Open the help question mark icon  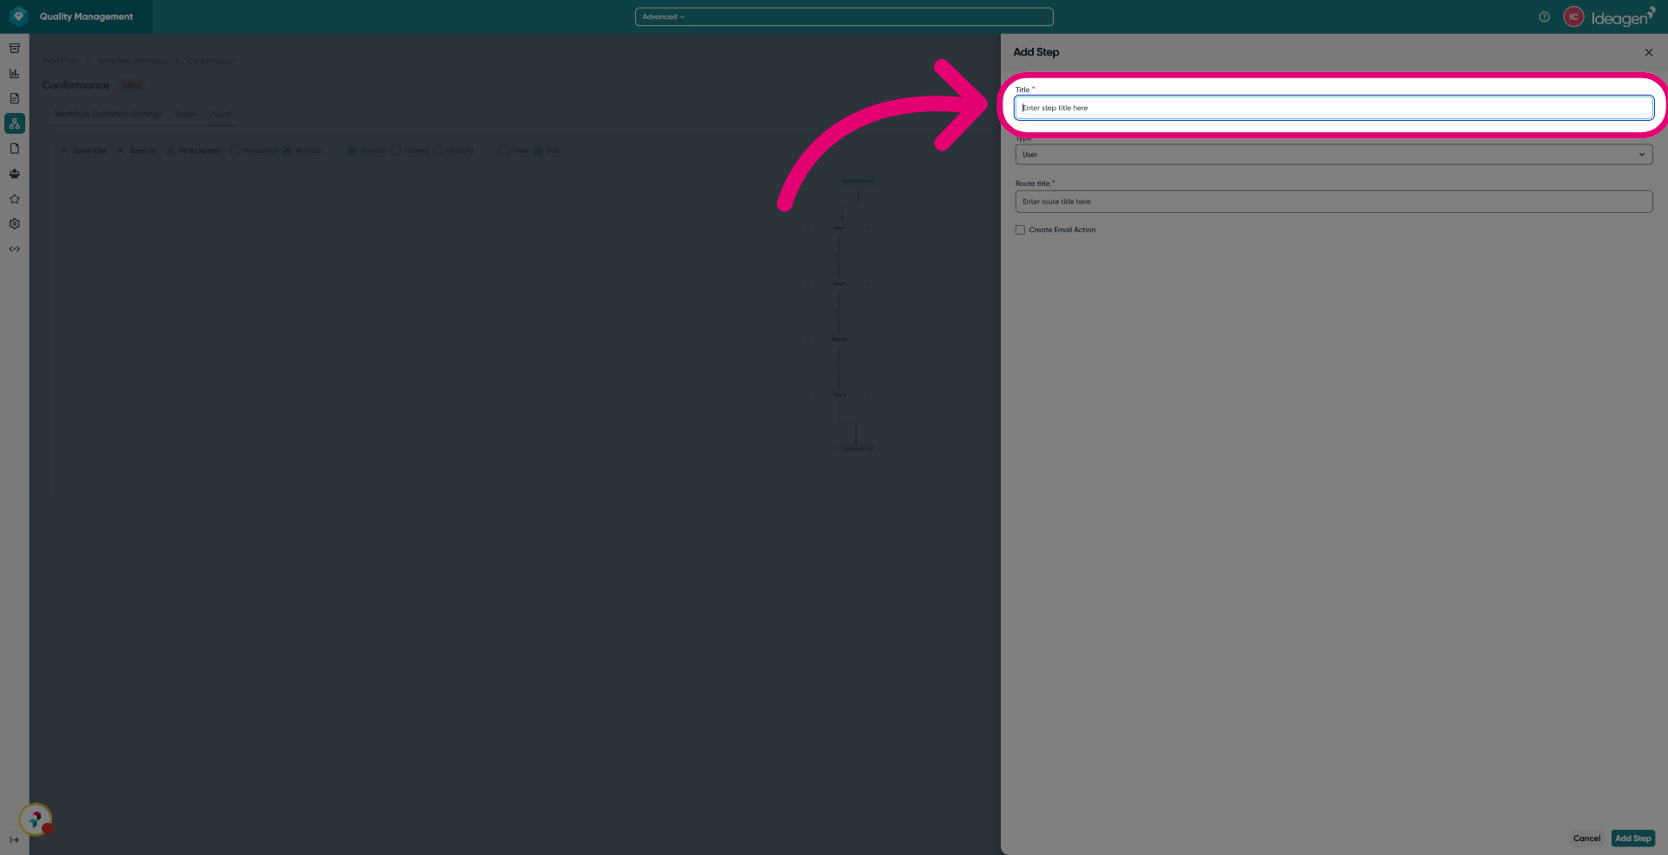coord(1544,17)
